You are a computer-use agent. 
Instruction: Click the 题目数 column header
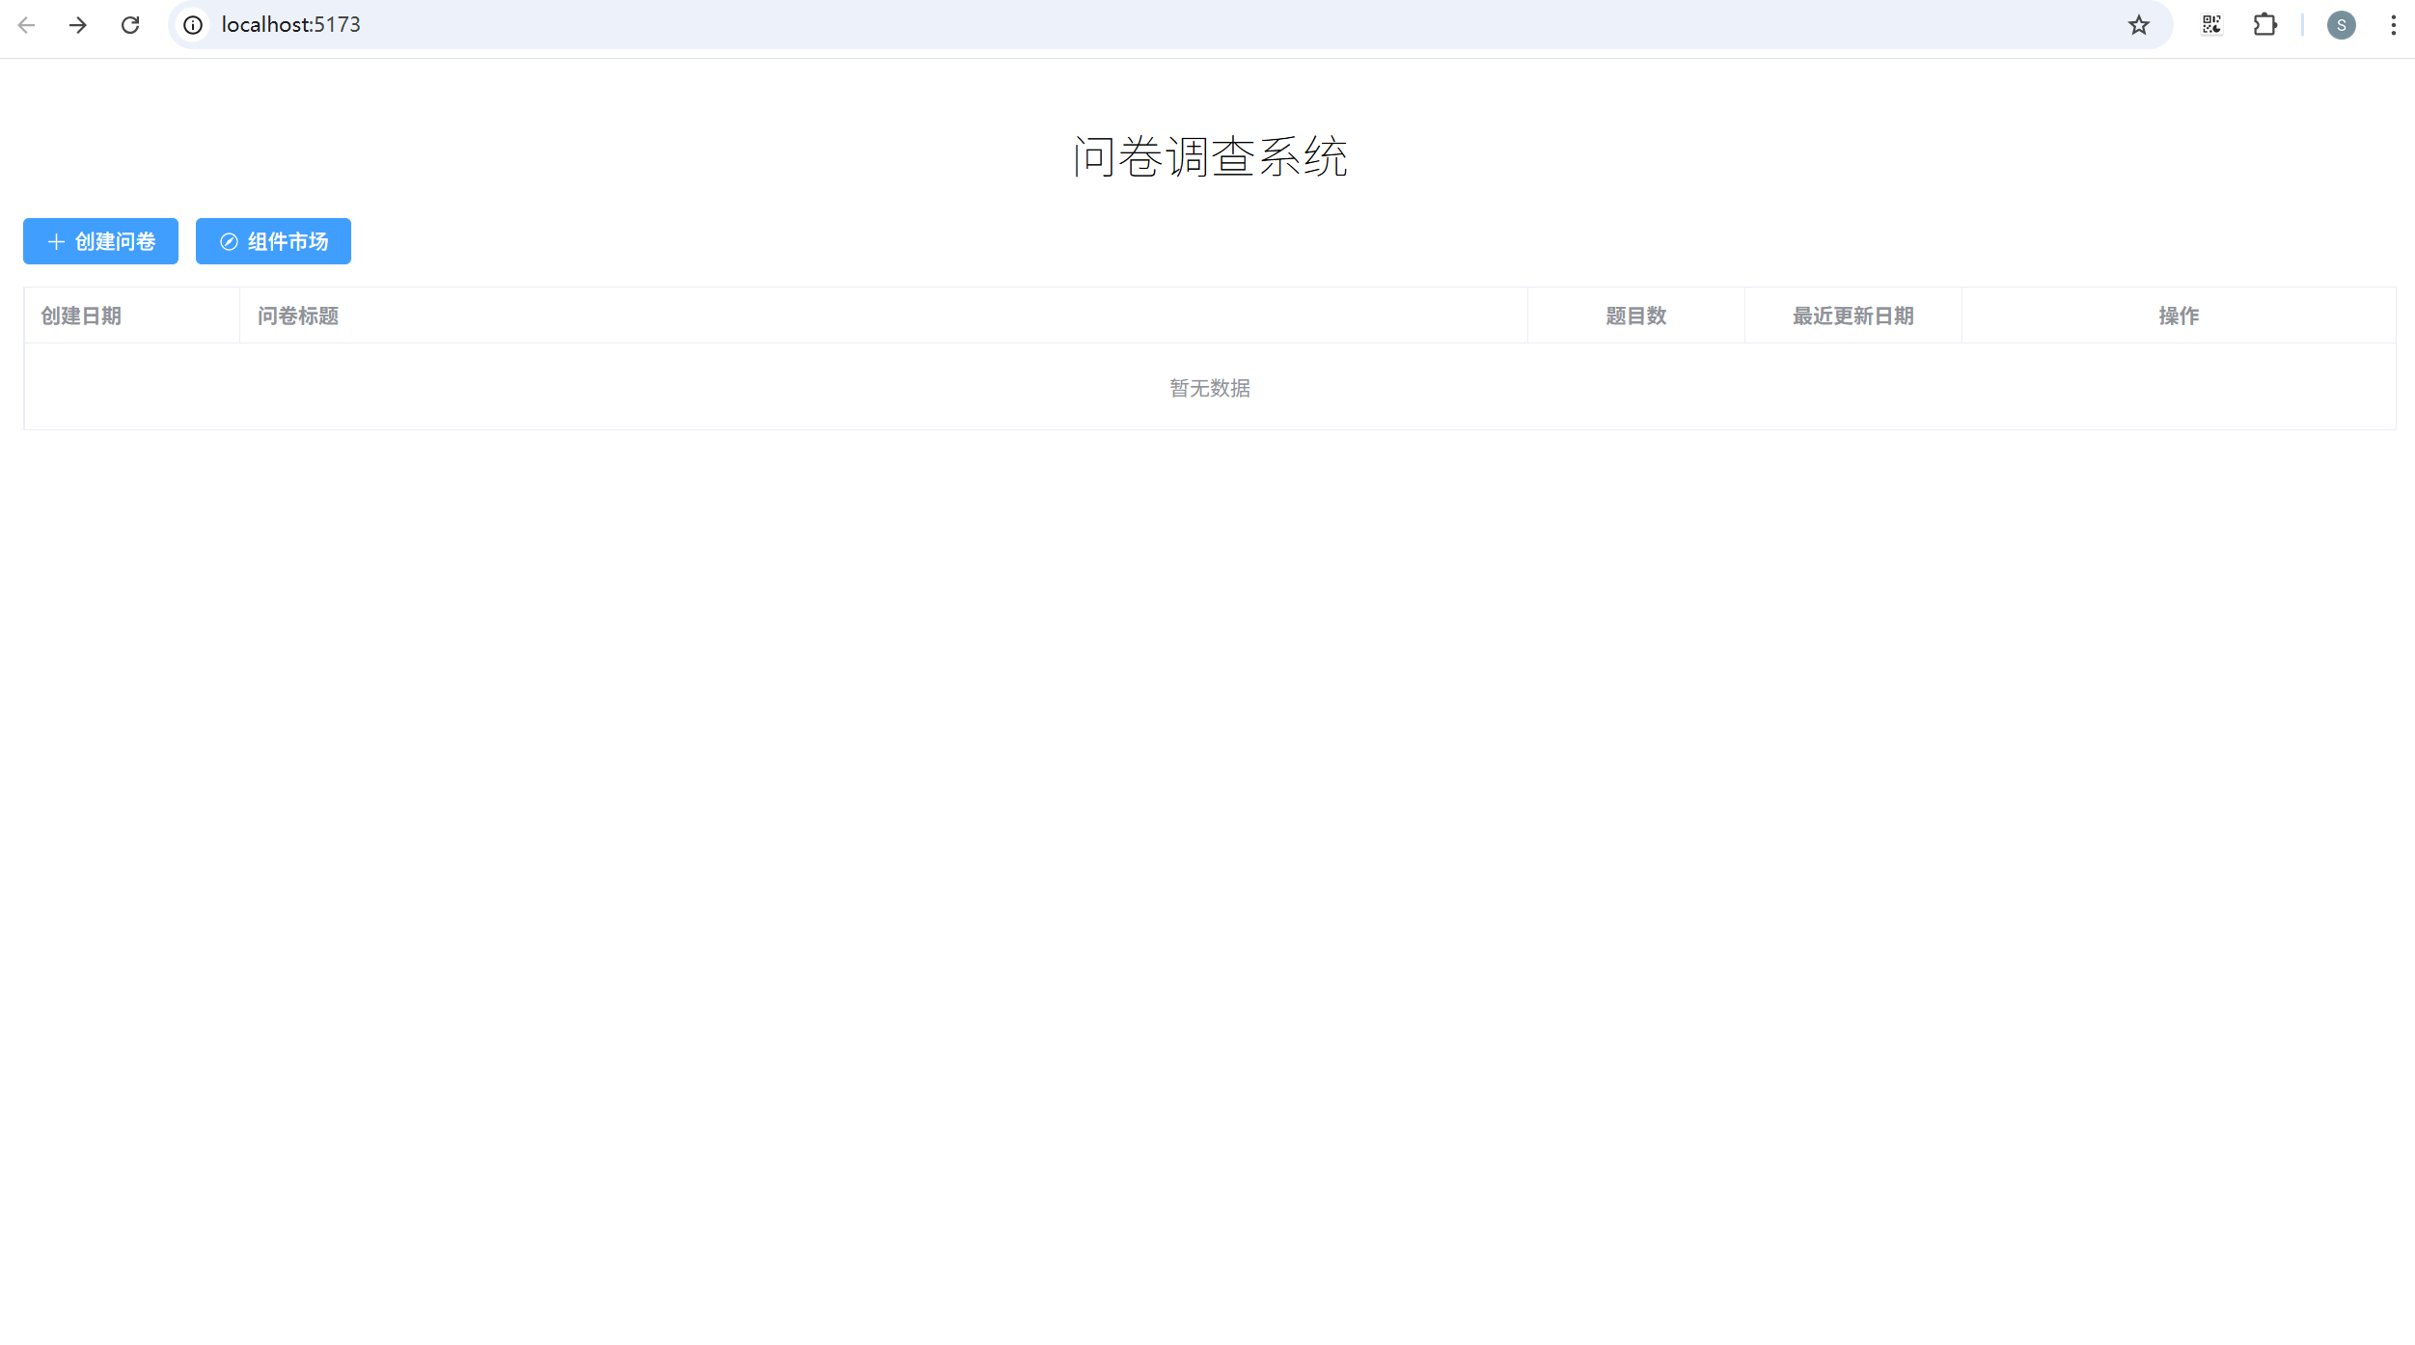coord(1635,316)
